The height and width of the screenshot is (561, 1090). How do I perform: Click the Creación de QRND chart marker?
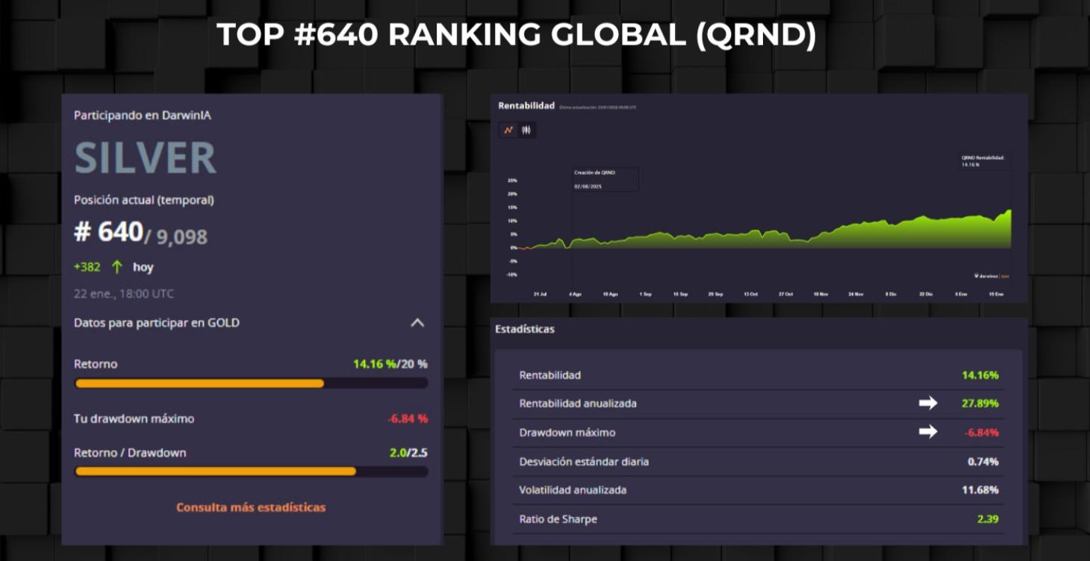point(604,179)
